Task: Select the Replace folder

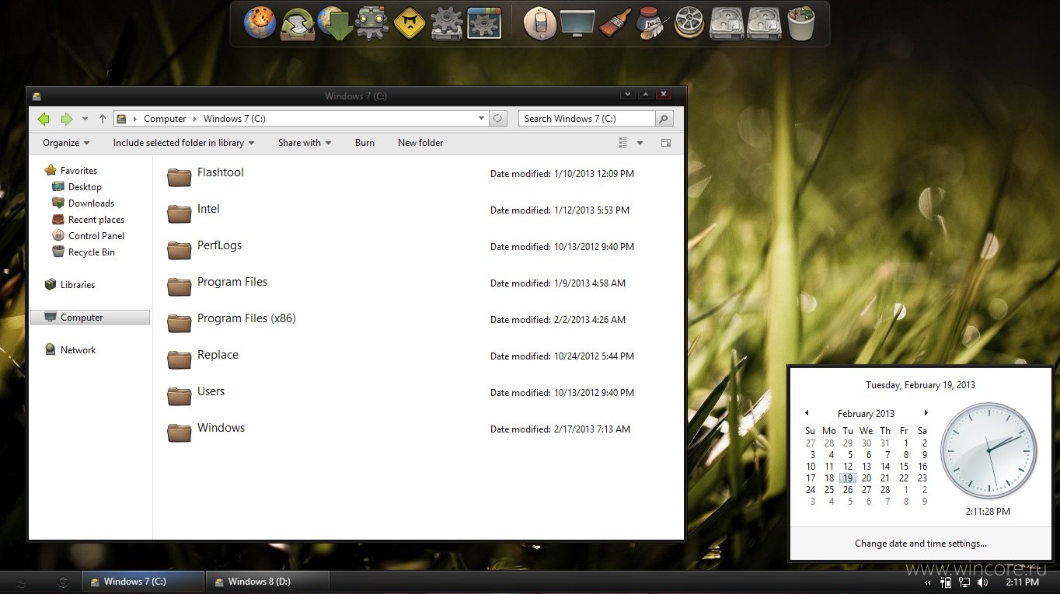Action: pos(218,355)
